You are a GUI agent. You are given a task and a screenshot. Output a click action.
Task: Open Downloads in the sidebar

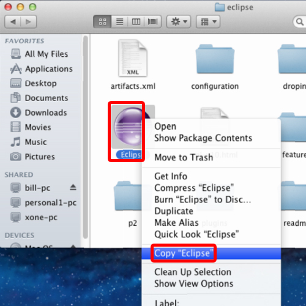[x=39, y=113]
